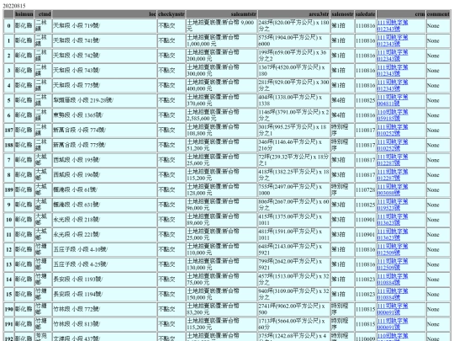Select location cell '五庄子段 小段 4-25號/'
Image resolution: width=454 pixels, height=341 pixels.
click(104, 264)
